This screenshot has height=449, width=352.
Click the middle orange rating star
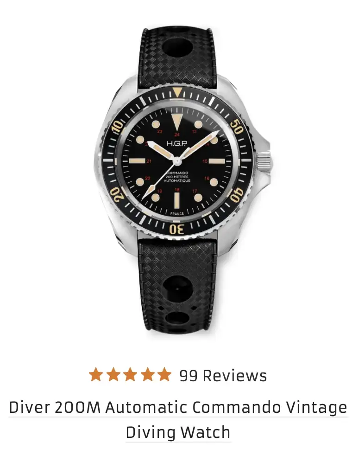[x=130, y=374]
